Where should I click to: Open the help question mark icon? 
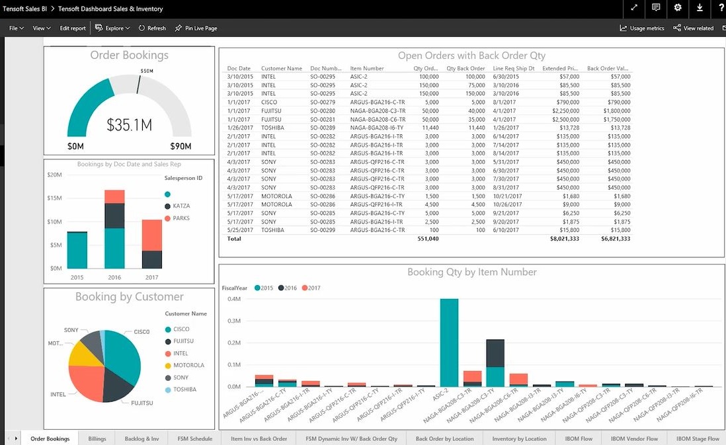(721, 7)
